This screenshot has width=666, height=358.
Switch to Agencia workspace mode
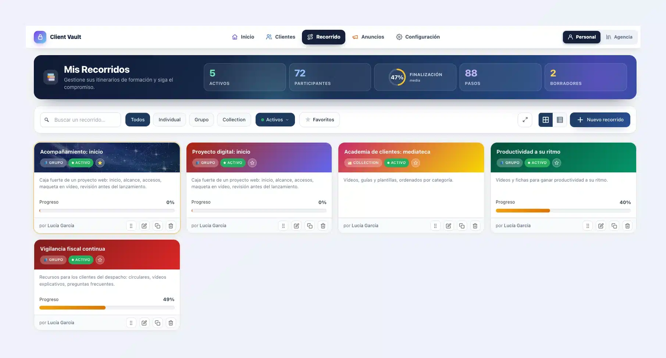click(x=619, y=37)
